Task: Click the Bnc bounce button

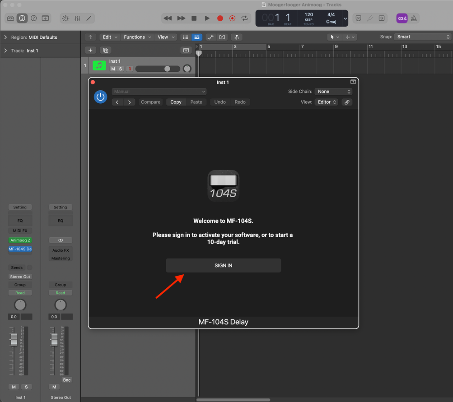Action: [x=67, y=380]
